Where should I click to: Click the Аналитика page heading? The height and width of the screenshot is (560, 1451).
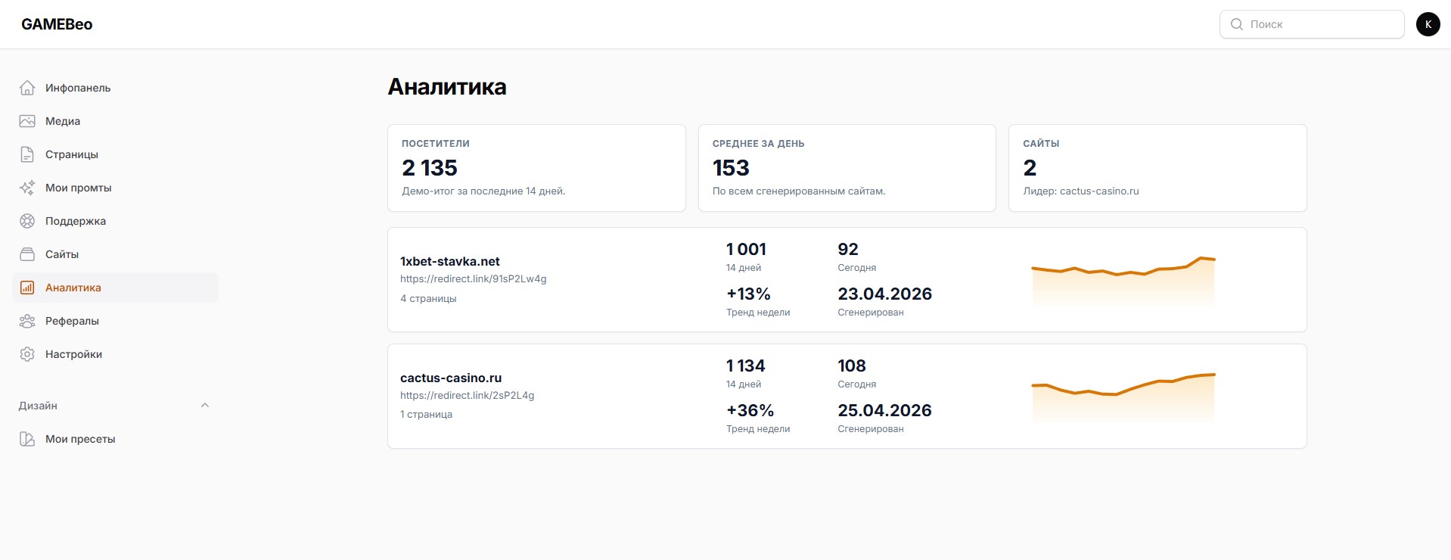[x=447, y=87]
